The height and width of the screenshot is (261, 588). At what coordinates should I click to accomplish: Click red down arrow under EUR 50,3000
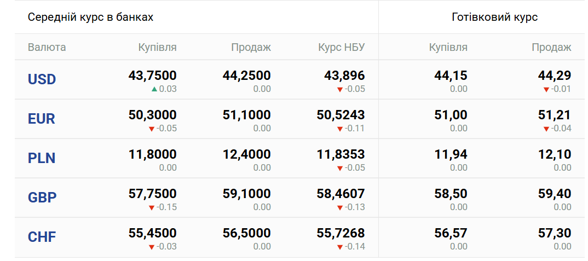coord(151,129)
